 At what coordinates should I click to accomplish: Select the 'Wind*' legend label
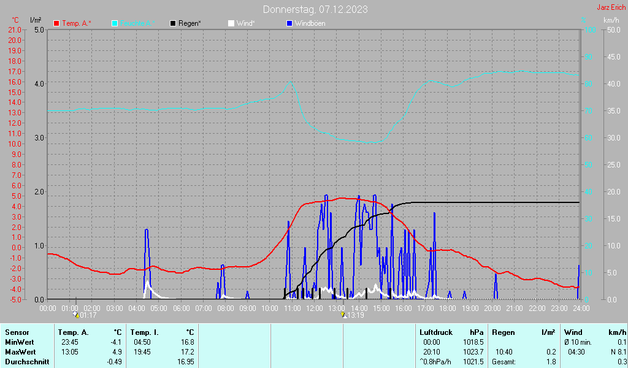pos(245,24)
